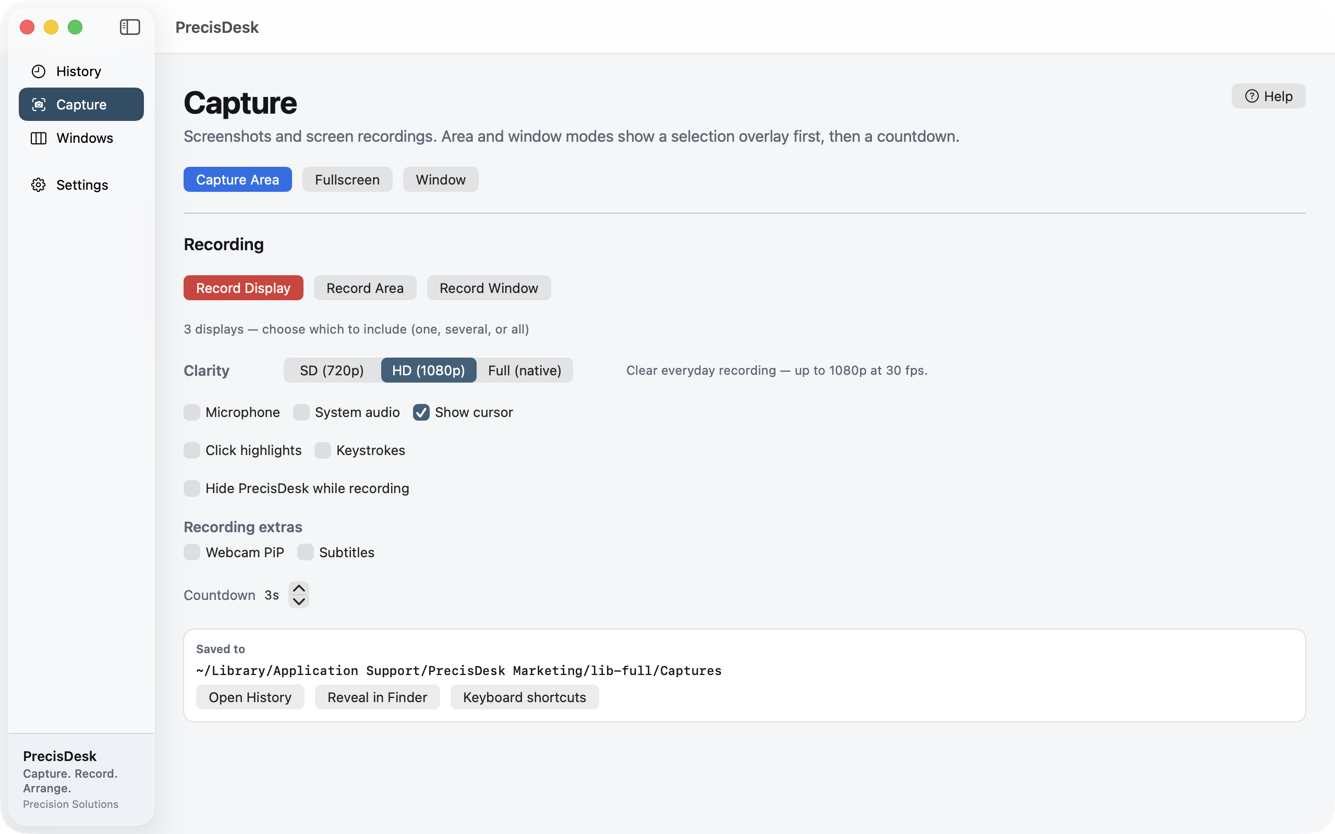
Task: Click Open History button
Action: tap(250, 697)
